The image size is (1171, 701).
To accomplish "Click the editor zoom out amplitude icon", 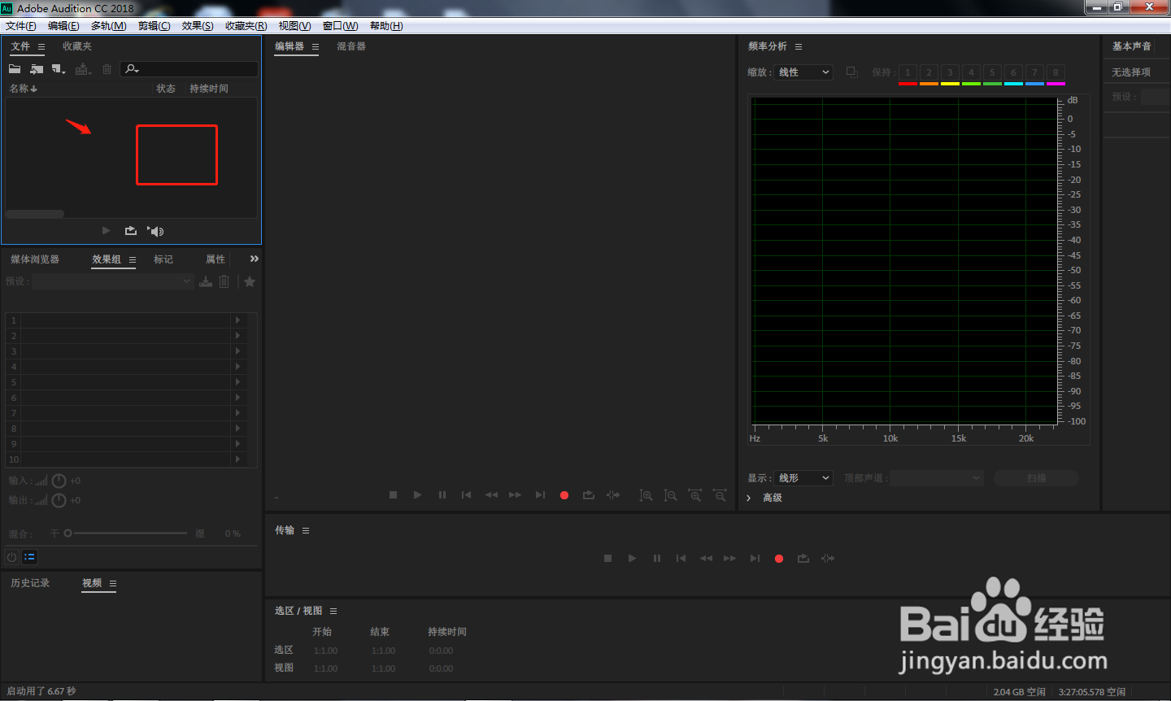I will (x=670, y=494).
